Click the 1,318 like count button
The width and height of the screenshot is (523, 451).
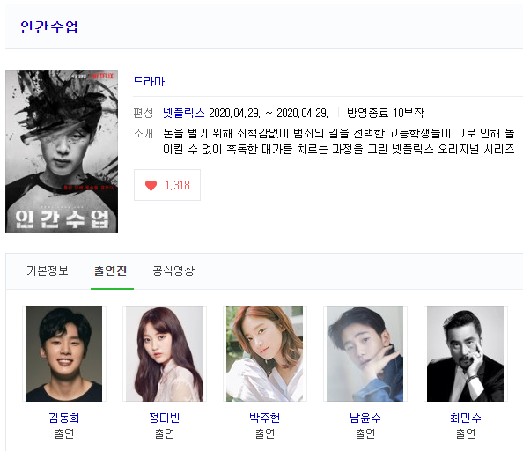(167, 185)
